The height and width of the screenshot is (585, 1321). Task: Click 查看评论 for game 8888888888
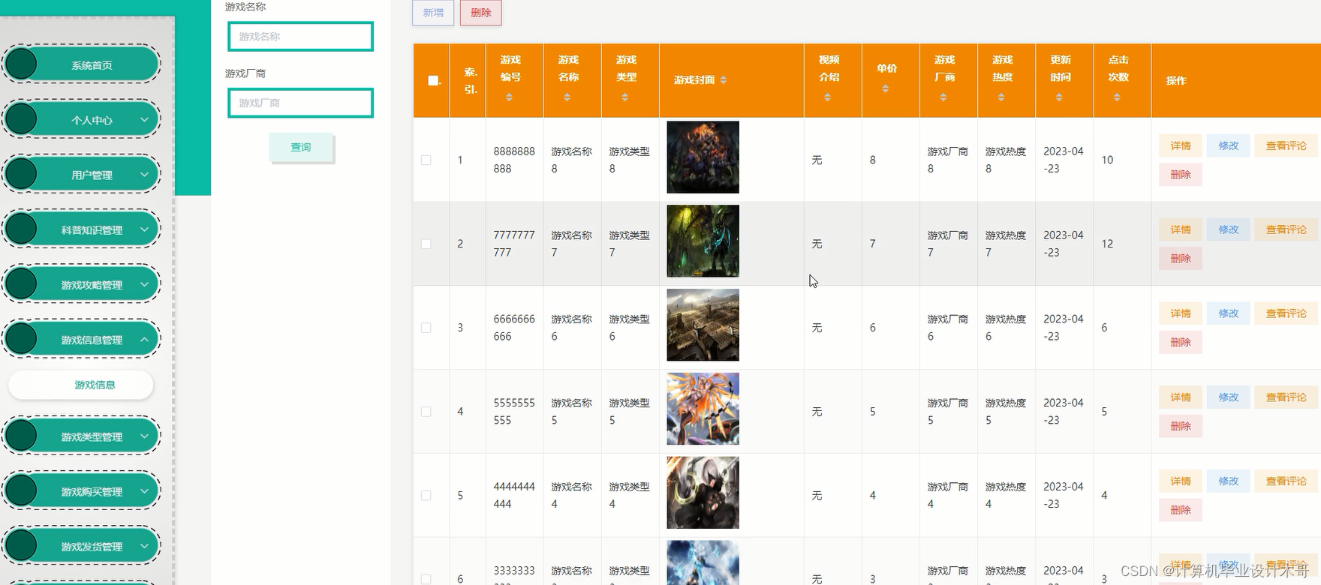tap(1286, 145)
